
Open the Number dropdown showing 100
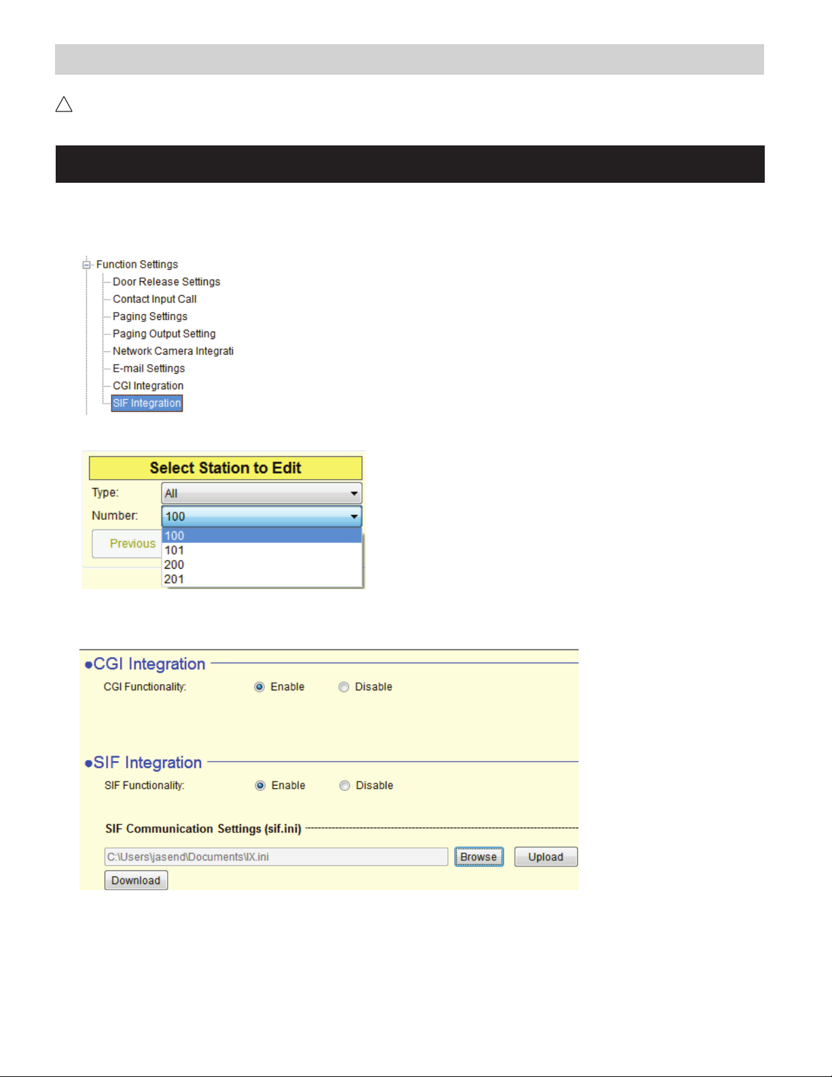coord(261,516)
